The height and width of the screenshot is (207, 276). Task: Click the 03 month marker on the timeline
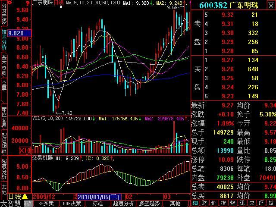point(167,197)
